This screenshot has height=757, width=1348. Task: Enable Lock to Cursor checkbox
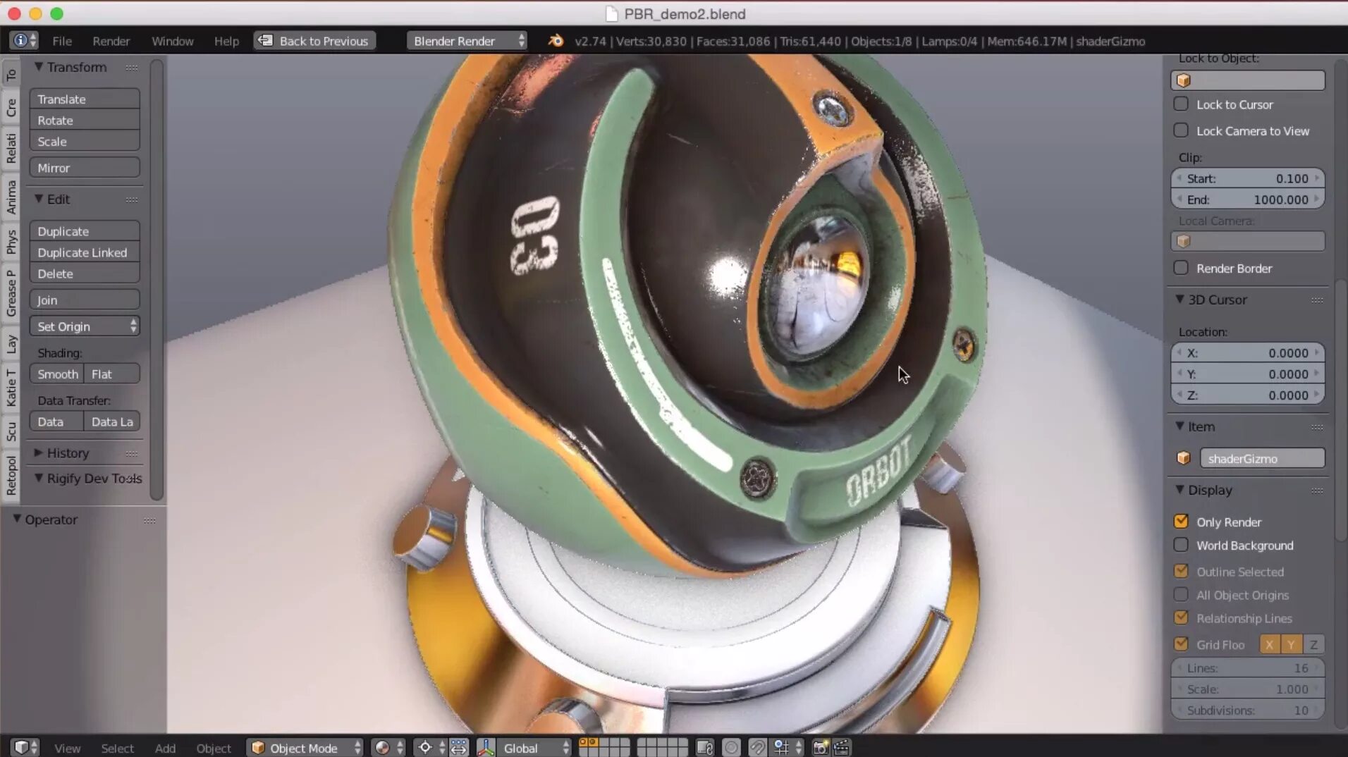point(1181,104)
